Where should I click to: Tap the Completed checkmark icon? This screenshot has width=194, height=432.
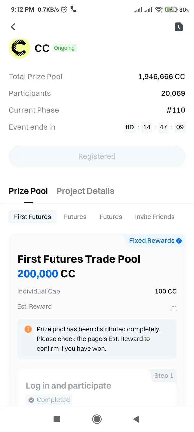point(31,400)
